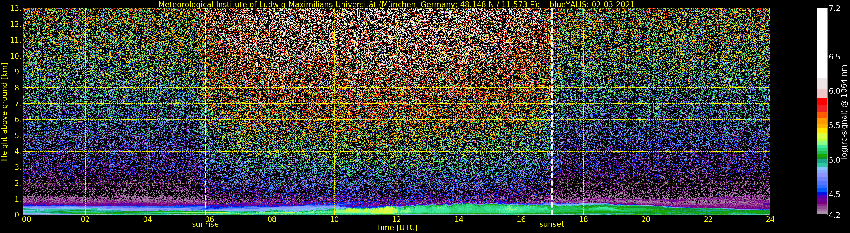Select the sunrise dashed vertical line
850x233 pixels.
coord(206,111)
